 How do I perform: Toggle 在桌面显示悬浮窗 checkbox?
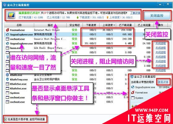click(x=6, y=119)
